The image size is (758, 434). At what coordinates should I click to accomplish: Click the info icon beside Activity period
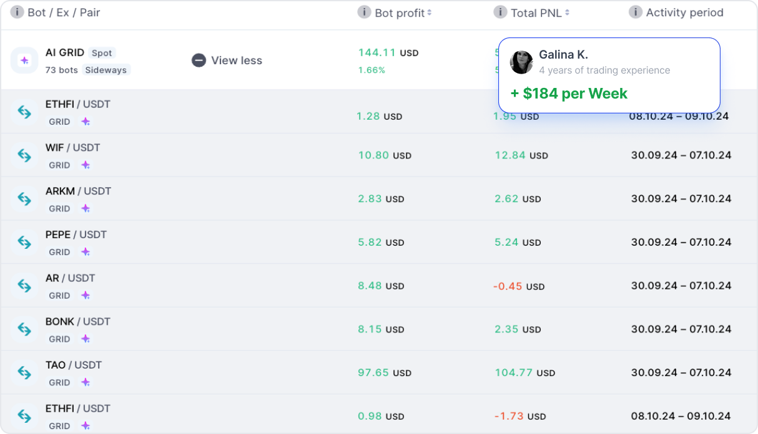[x=636, y=12]
